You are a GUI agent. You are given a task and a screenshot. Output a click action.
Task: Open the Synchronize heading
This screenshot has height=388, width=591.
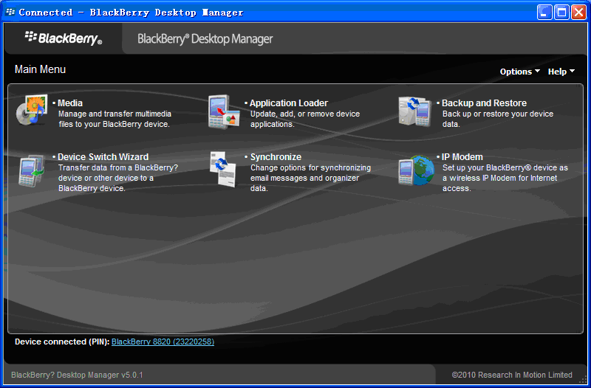(276, 156)
